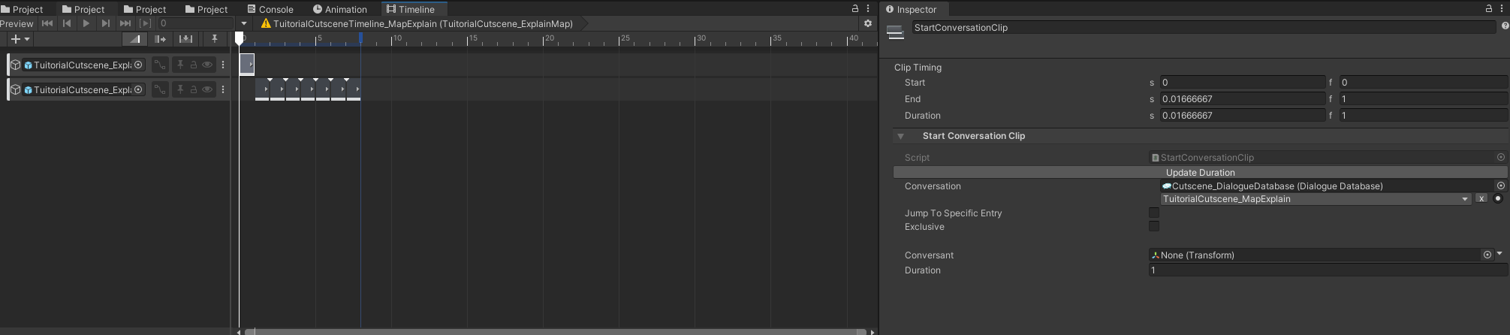Click the conversation picker circle button
The height and width of the screenshot is (335, 1510).
tap(1498, 199)
